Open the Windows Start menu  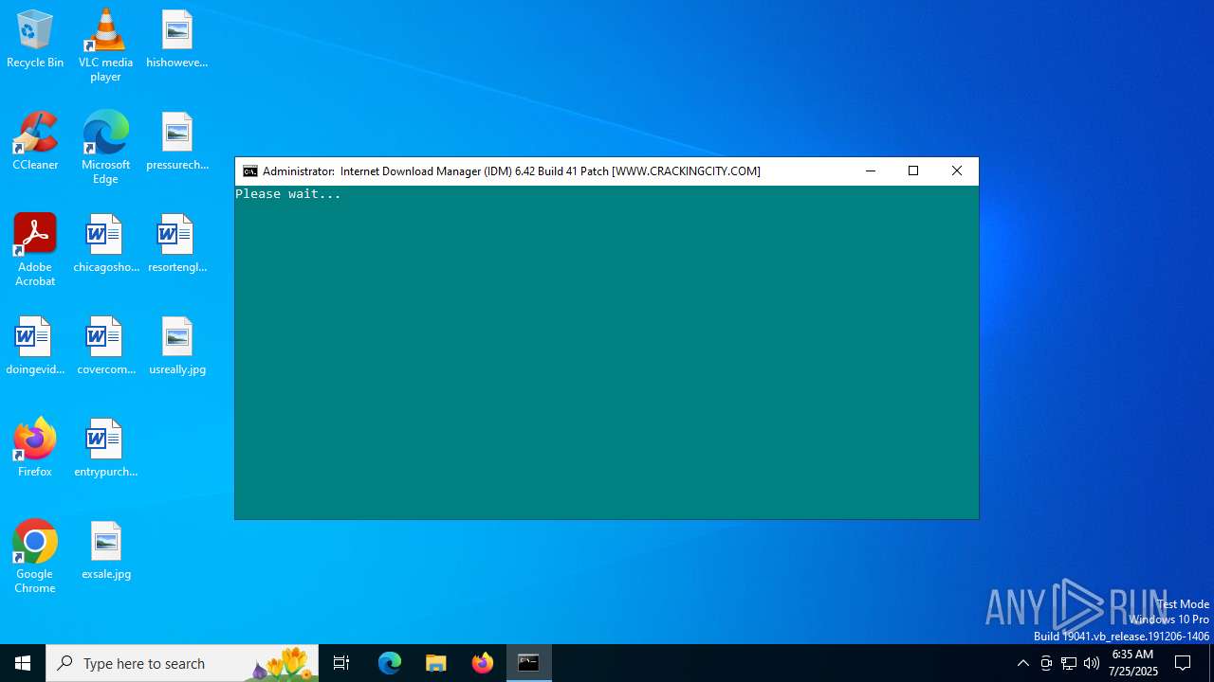tap(23, 663)
